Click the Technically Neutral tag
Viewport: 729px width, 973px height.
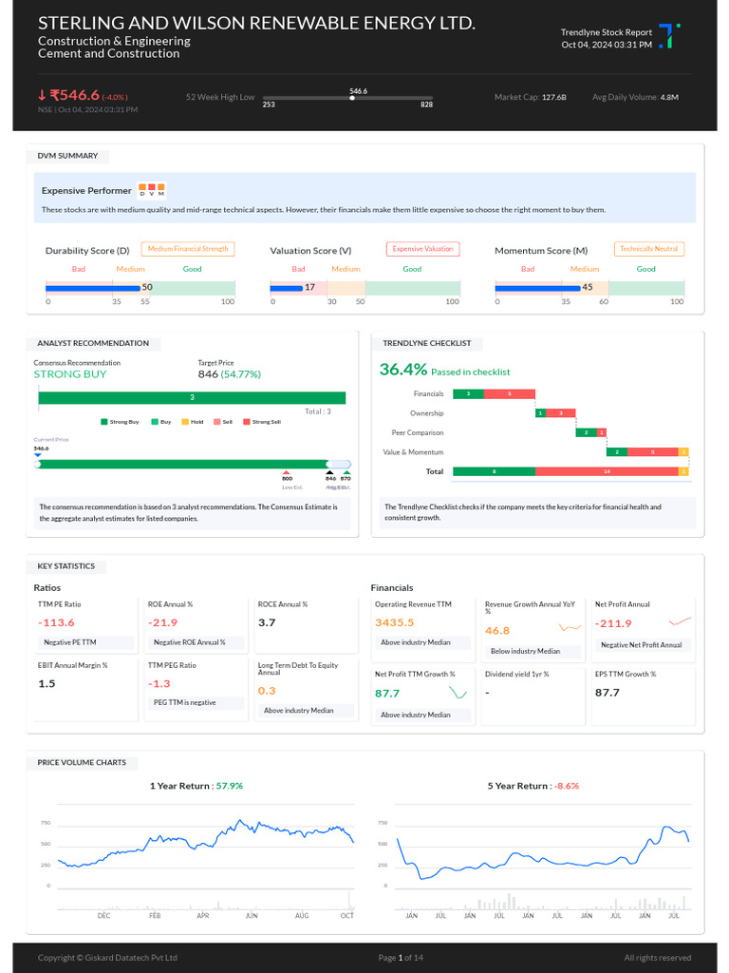(649, 249)
